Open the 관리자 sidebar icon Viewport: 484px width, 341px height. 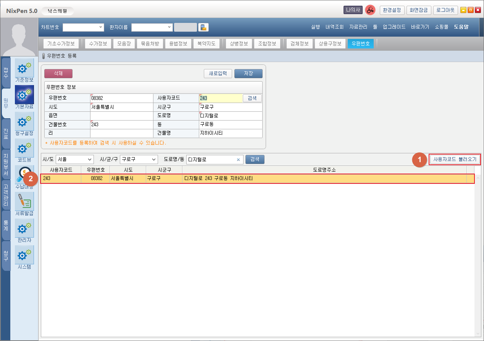tap(24, 228)
